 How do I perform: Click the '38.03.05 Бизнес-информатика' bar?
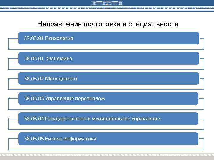click(108, 139)
